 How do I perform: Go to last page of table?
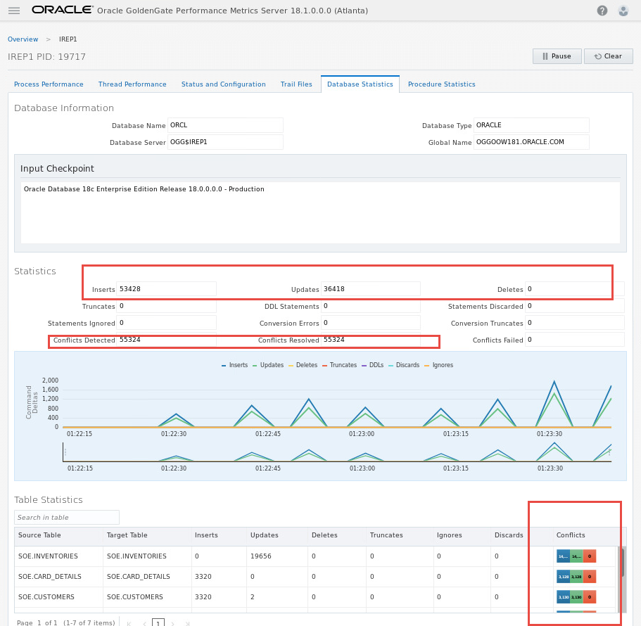click(187, 623)
